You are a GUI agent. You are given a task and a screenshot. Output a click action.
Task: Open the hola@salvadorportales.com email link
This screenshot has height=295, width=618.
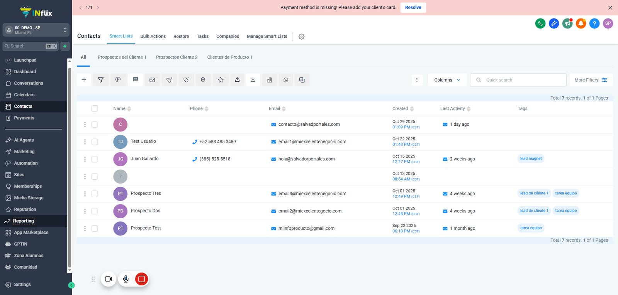[307, 159]
